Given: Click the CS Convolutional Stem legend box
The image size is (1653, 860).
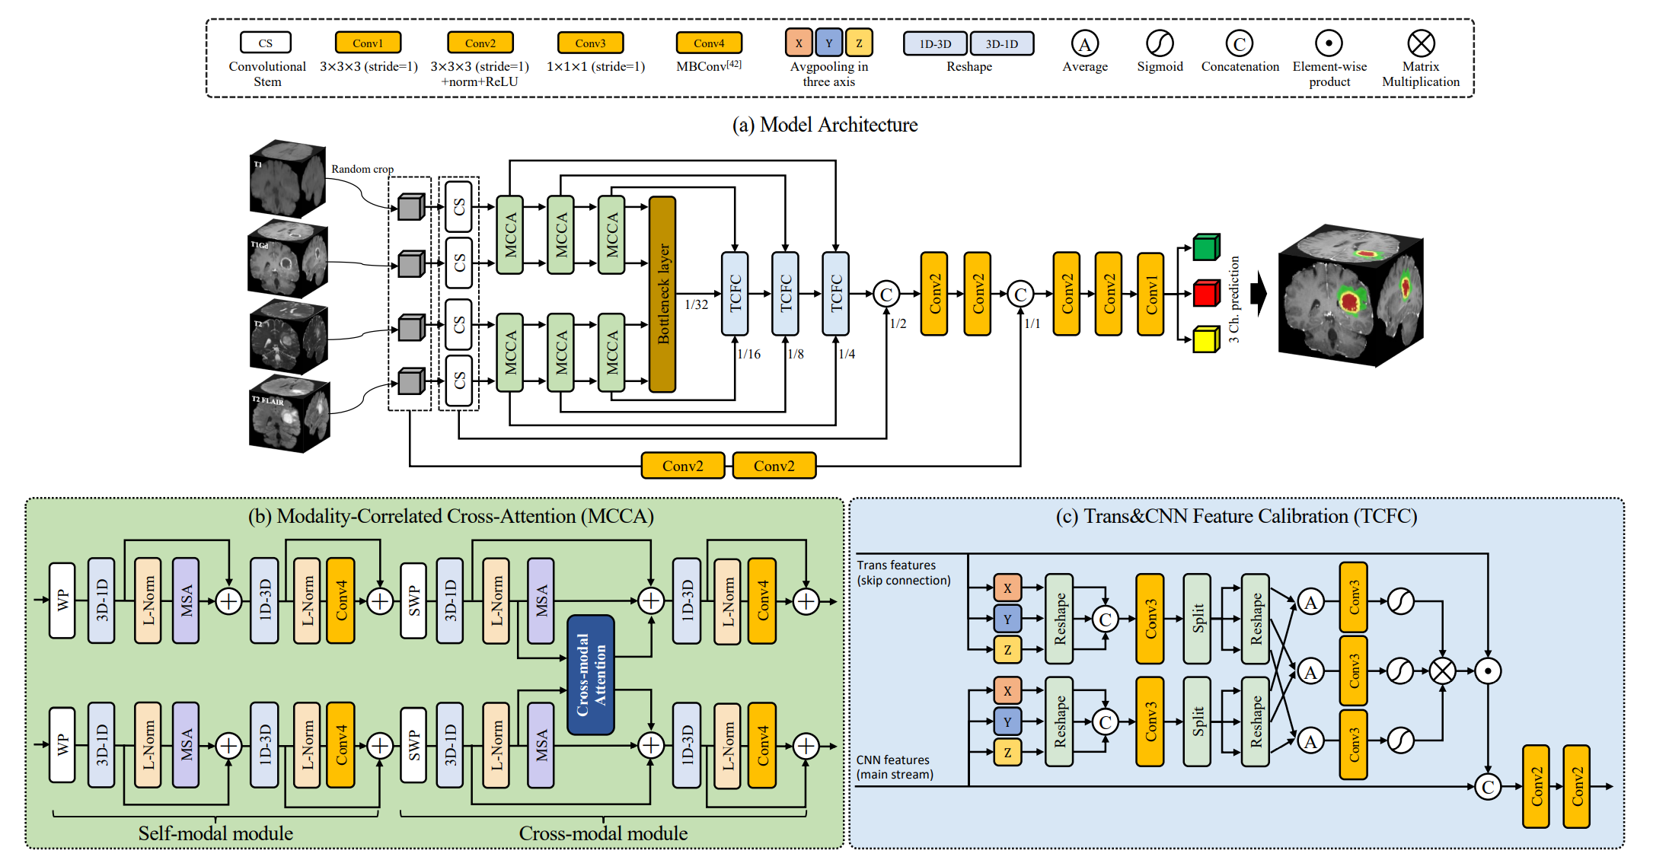Looking at the screenshot, I should (x=266, y=43).
